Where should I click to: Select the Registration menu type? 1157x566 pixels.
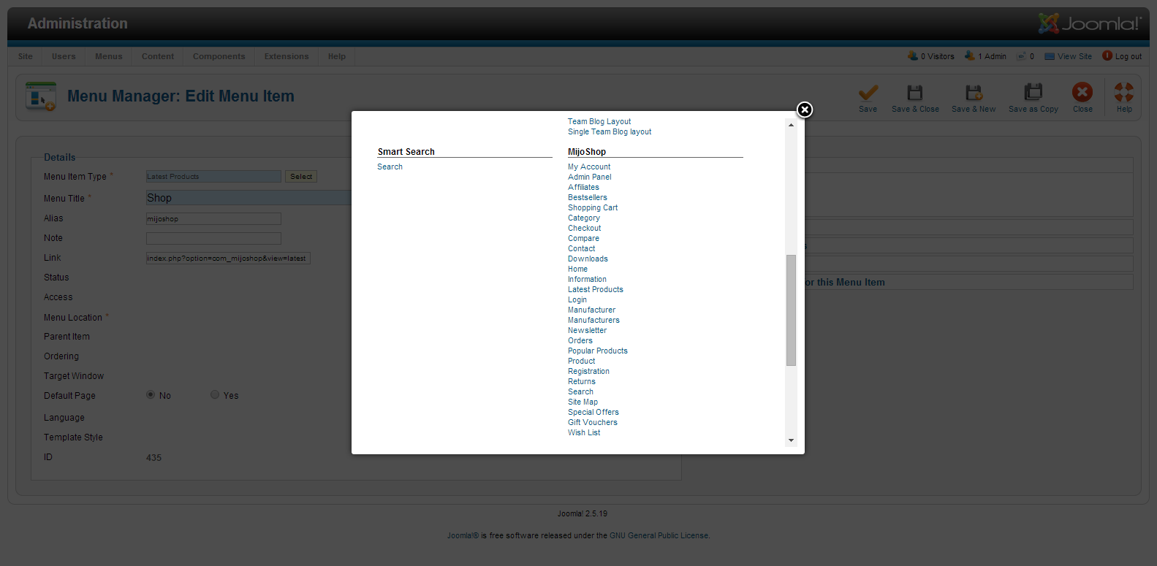588,372
